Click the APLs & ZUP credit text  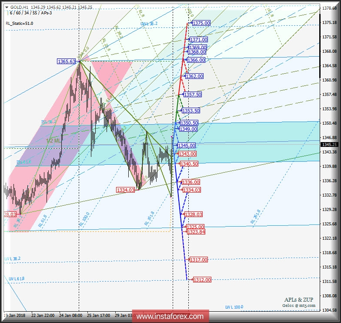tap(299, 300)
